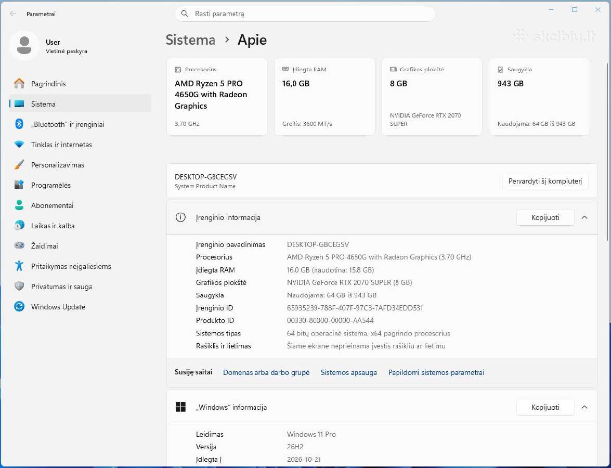Click the Tinklas ir internetas wifi icon
The height and width of the screenshot is (468, 611).
[x=19, y=145]
